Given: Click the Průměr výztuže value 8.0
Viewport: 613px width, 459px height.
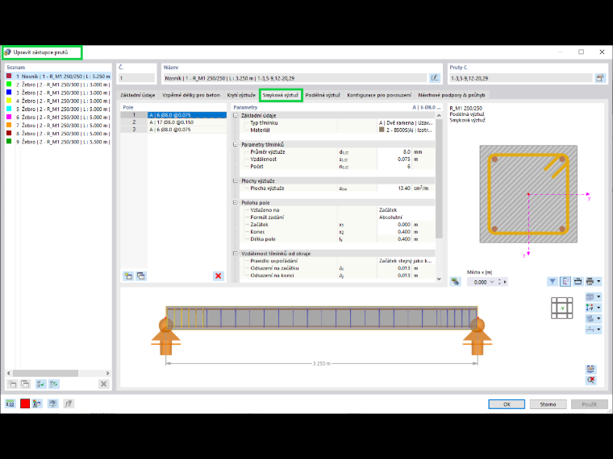Looking at the screenshot, I should (394, 152).
